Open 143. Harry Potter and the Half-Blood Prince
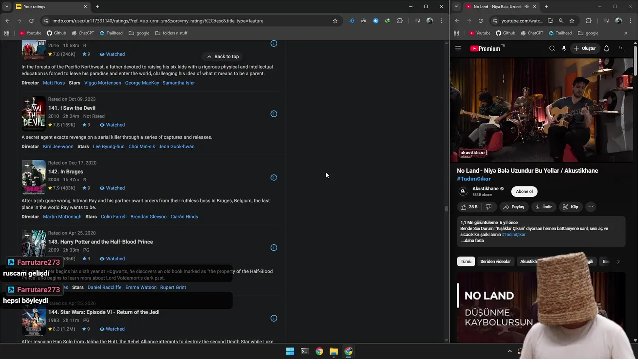This screenshot has width=638, height=359. coord(100,242)
